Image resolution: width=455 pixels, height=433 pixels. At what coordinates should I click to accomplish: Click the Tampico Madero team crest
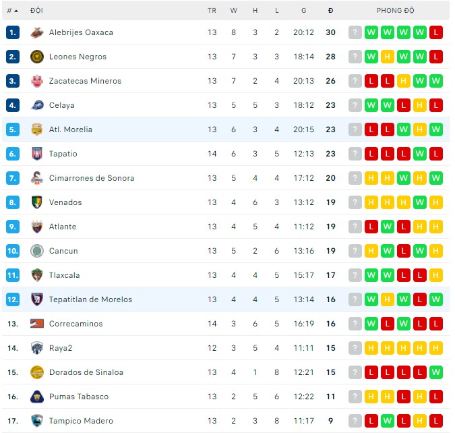pos(37,421)
